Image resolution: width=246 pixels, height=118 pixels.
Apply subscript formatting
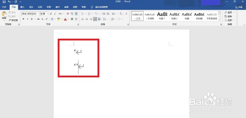click(42, 19)
